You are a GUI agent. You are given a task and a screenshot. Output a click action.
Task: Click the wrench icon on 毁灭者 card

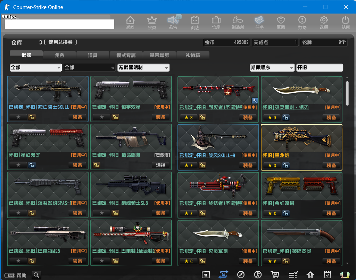pos(255,100)
